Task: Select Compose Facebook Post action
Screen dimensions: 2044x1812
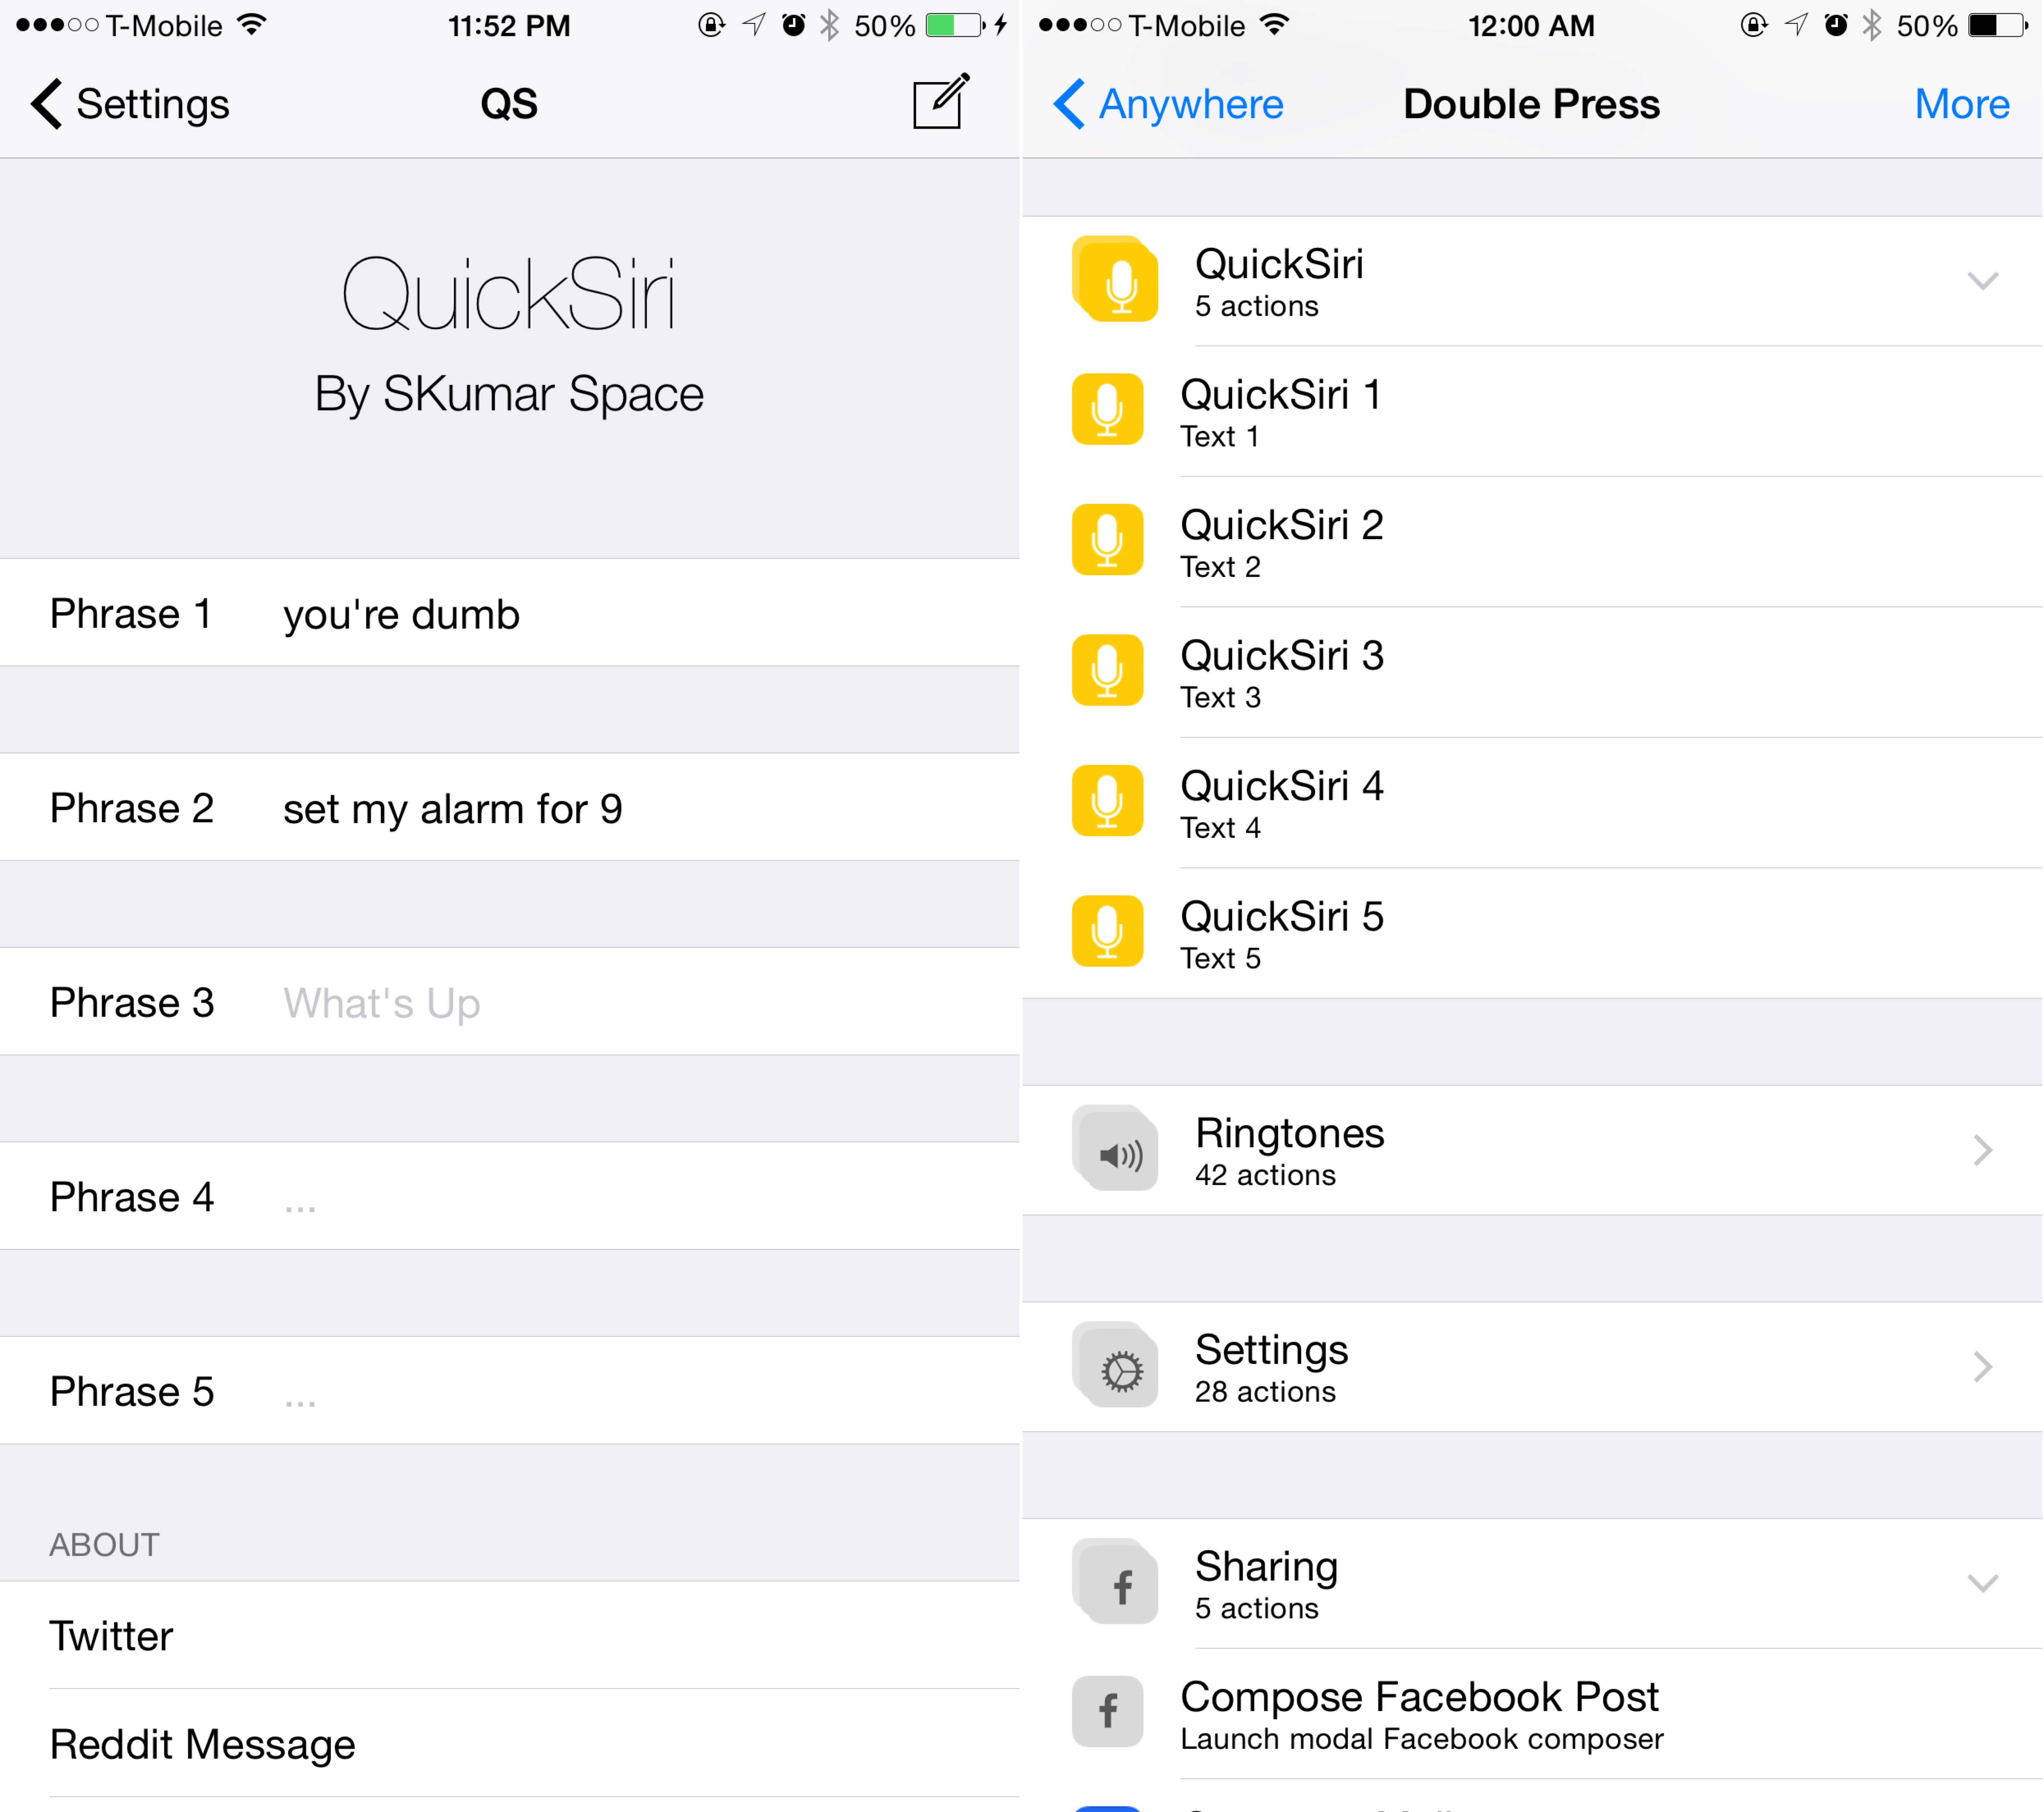Action: (x=1532, y=1714)
